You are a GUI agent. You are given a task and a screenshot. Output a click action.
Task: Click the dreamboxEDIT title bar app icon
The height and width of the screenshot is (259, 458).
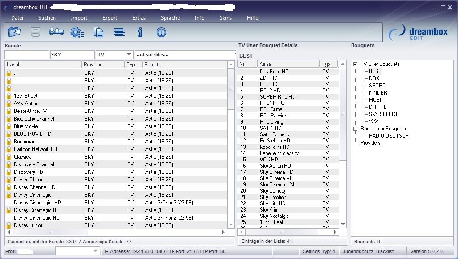[x=8, y=7]
